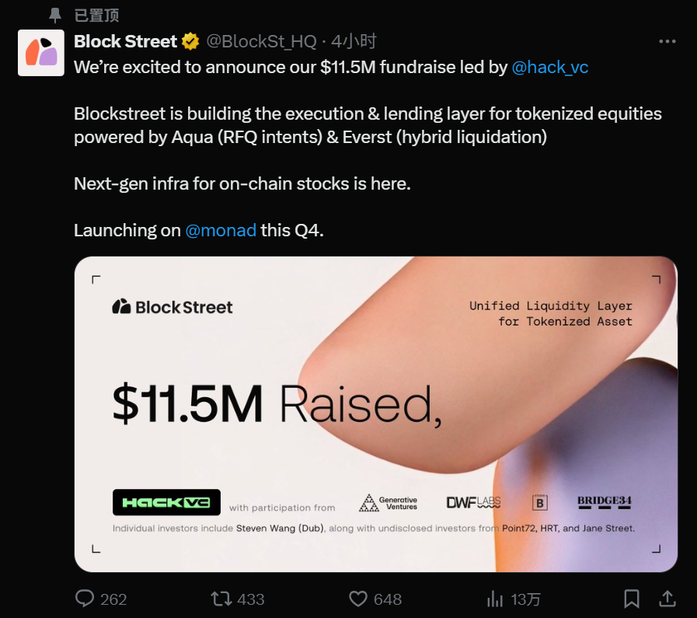Viewport: 697px width, 618px height.
Task: Click the pinned post pin icon
Action: point(55,15)
